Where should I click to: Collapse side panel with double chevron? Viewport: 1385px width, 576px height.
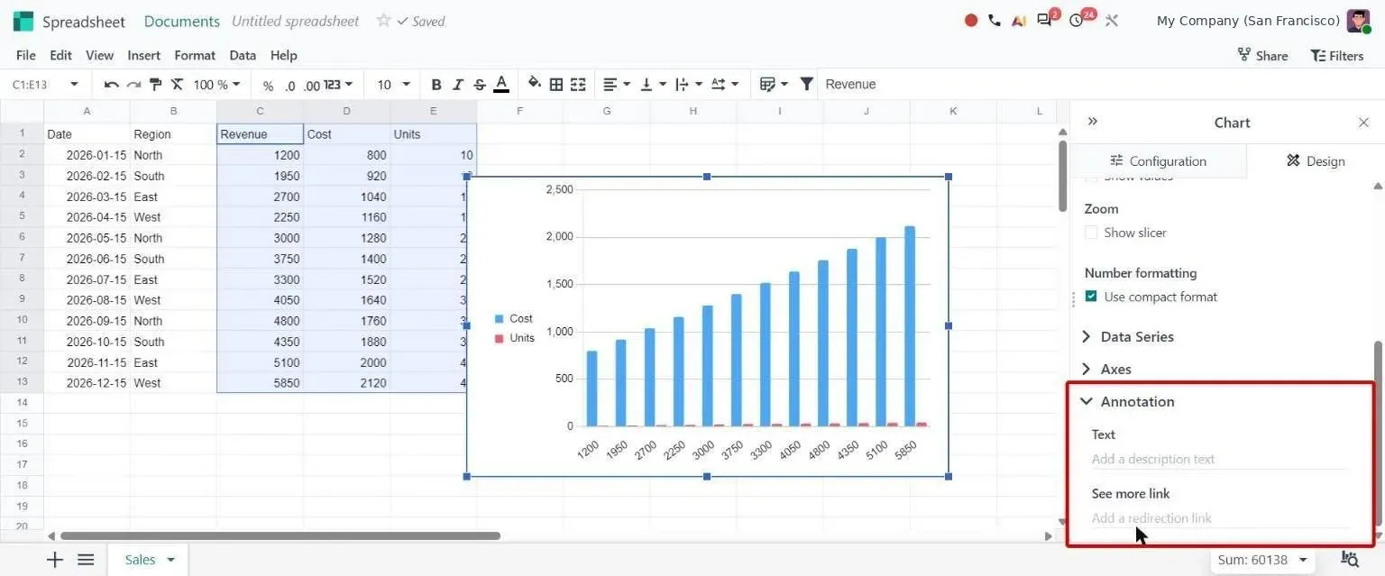[x=1093, y=121]
